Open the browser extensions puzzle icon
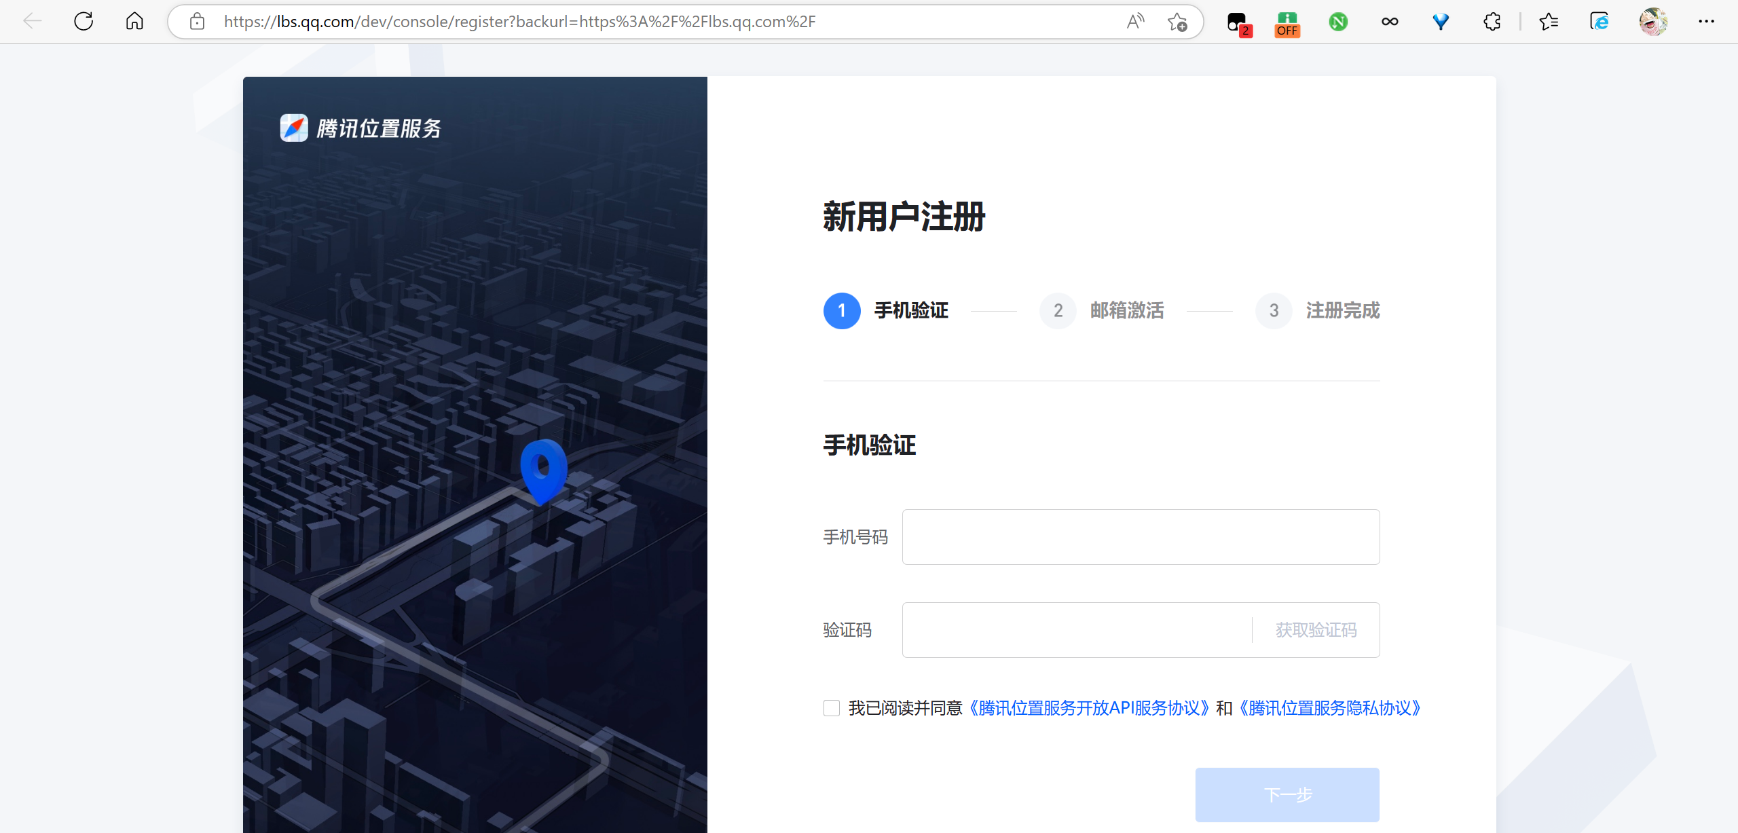The width and height of the screenshot is (1738, 833). [1492, 21]
